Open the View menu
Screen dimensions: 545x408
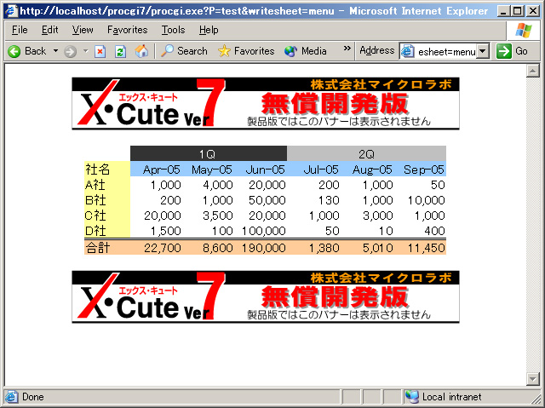click(83, 30)
